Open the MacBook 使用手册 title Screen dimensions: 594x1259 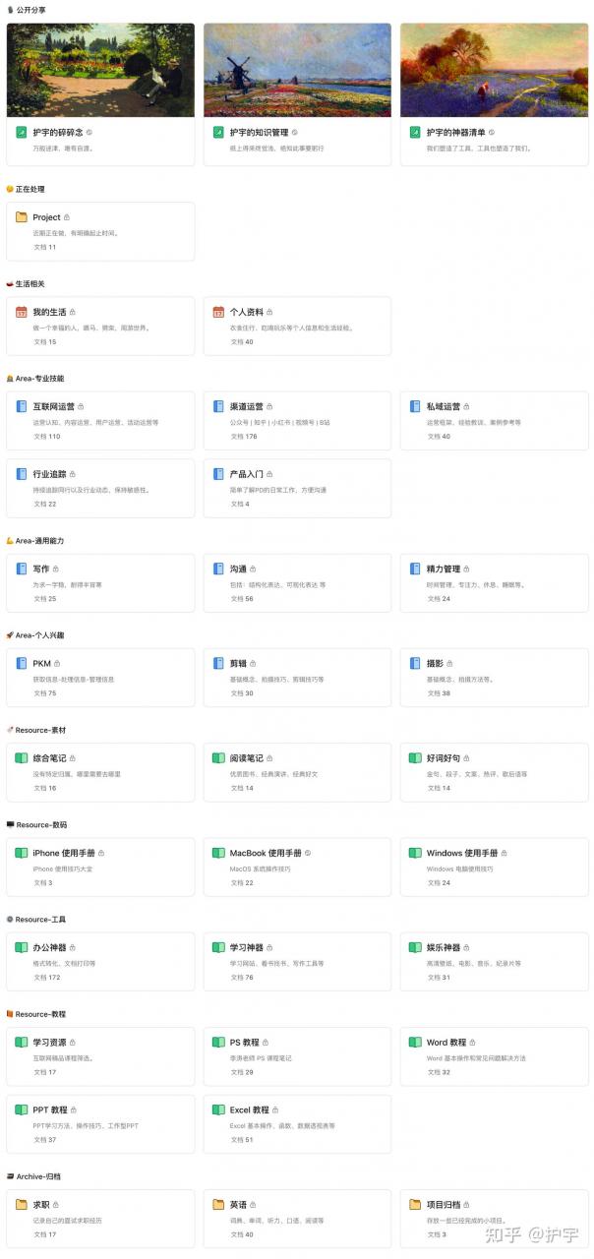(x=266, y=854)
